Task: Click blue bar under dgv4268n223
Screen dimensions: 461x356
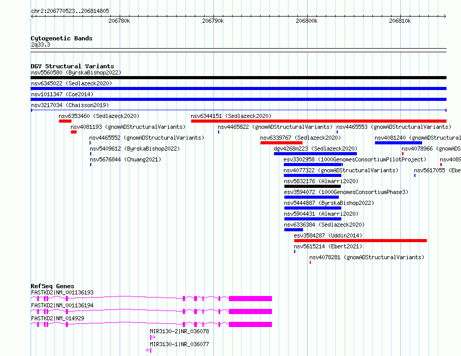Action: point(315,154)
